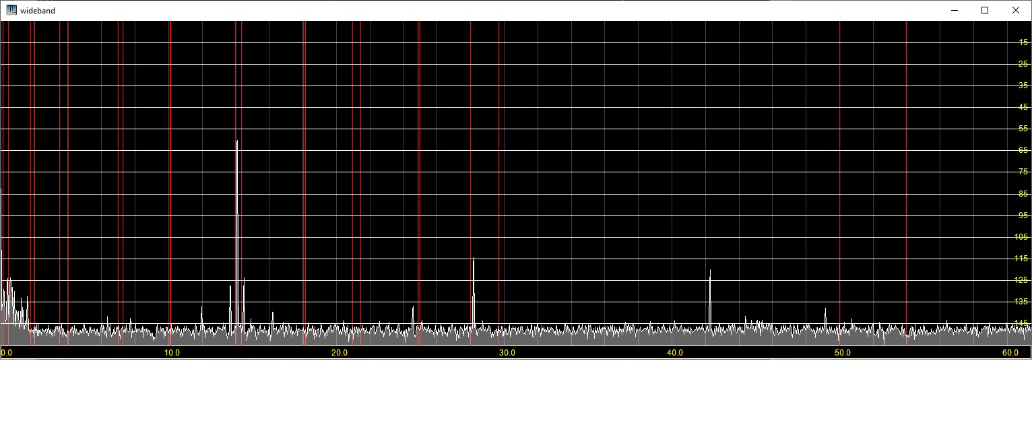
Task: Click the 30.0 frequency axis label
Action: pos(507,353)
